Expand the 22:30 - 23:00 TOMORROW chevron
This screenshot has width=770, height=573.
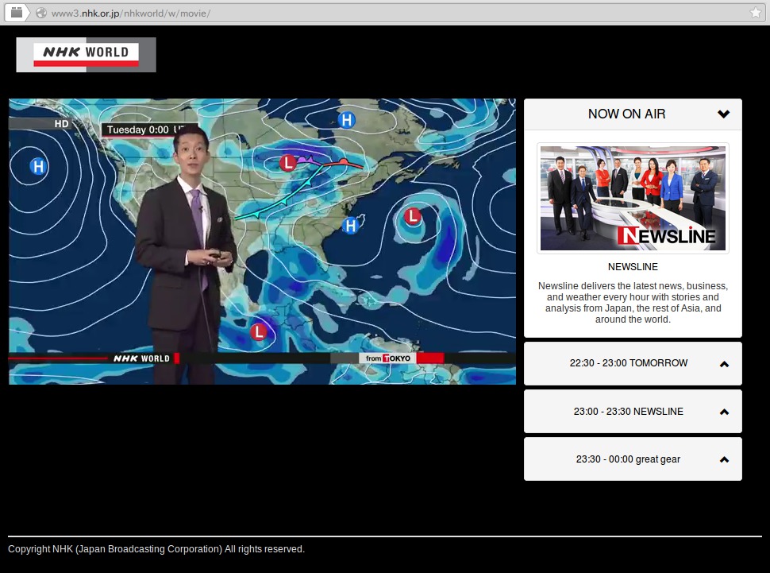tap(724, 364)
